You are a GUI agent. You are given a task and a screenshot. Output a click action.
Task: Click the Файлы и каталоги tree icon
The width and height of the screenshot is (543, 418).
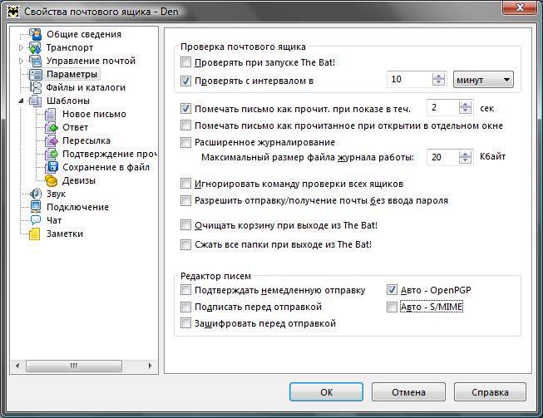35,87
